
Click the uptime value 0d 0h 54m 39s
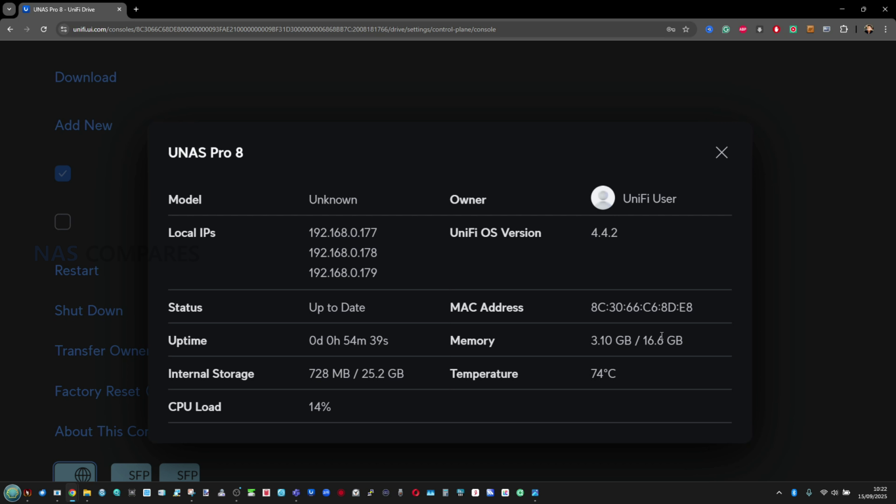[349, 341]
